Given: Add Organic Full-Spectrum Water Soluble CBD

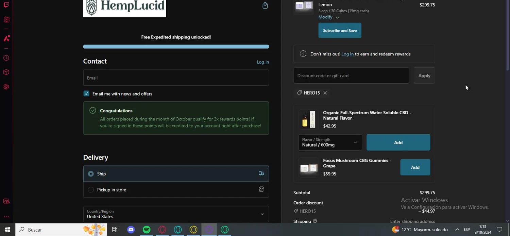Looking at the screenshot, I should [398, 142].
